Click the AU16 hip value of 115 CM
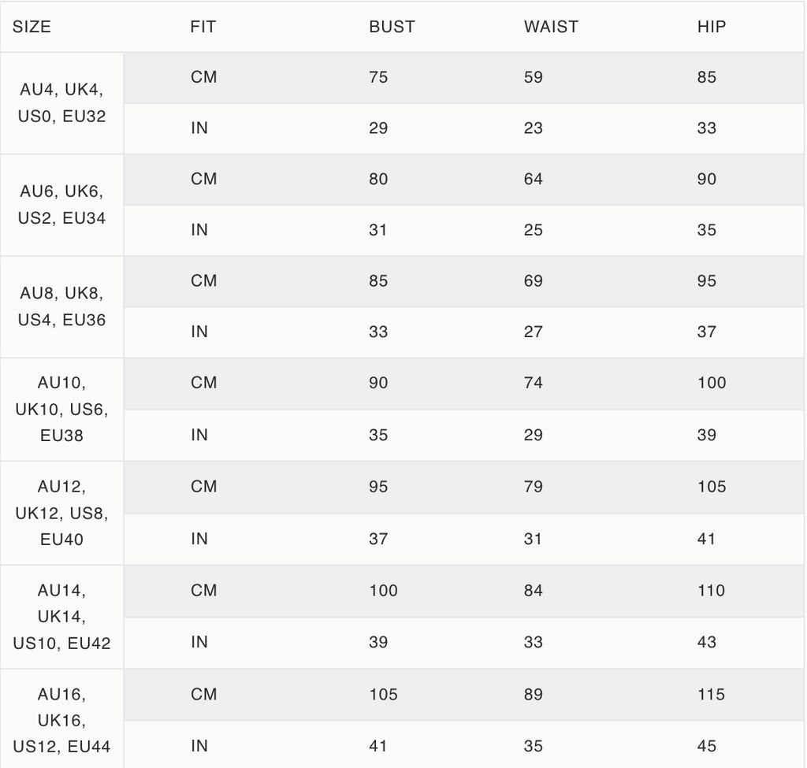This screenshot has width=807, height=768. coord(712,695)
